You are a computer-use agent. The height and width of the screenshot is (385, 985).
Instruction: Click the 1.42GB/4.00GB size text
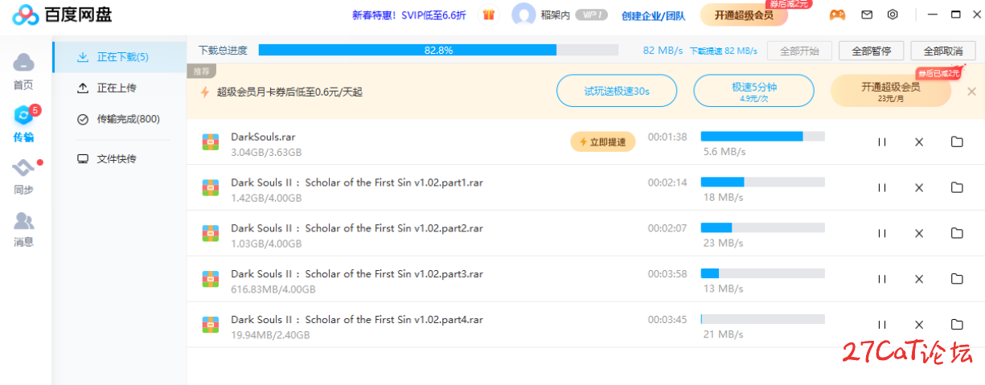266,197
